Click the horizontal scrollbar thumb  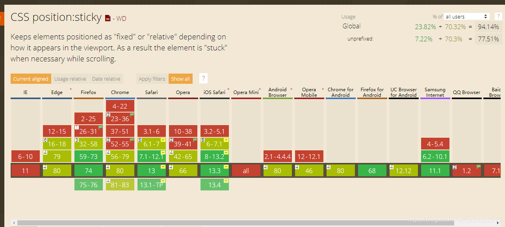point(236,223)
